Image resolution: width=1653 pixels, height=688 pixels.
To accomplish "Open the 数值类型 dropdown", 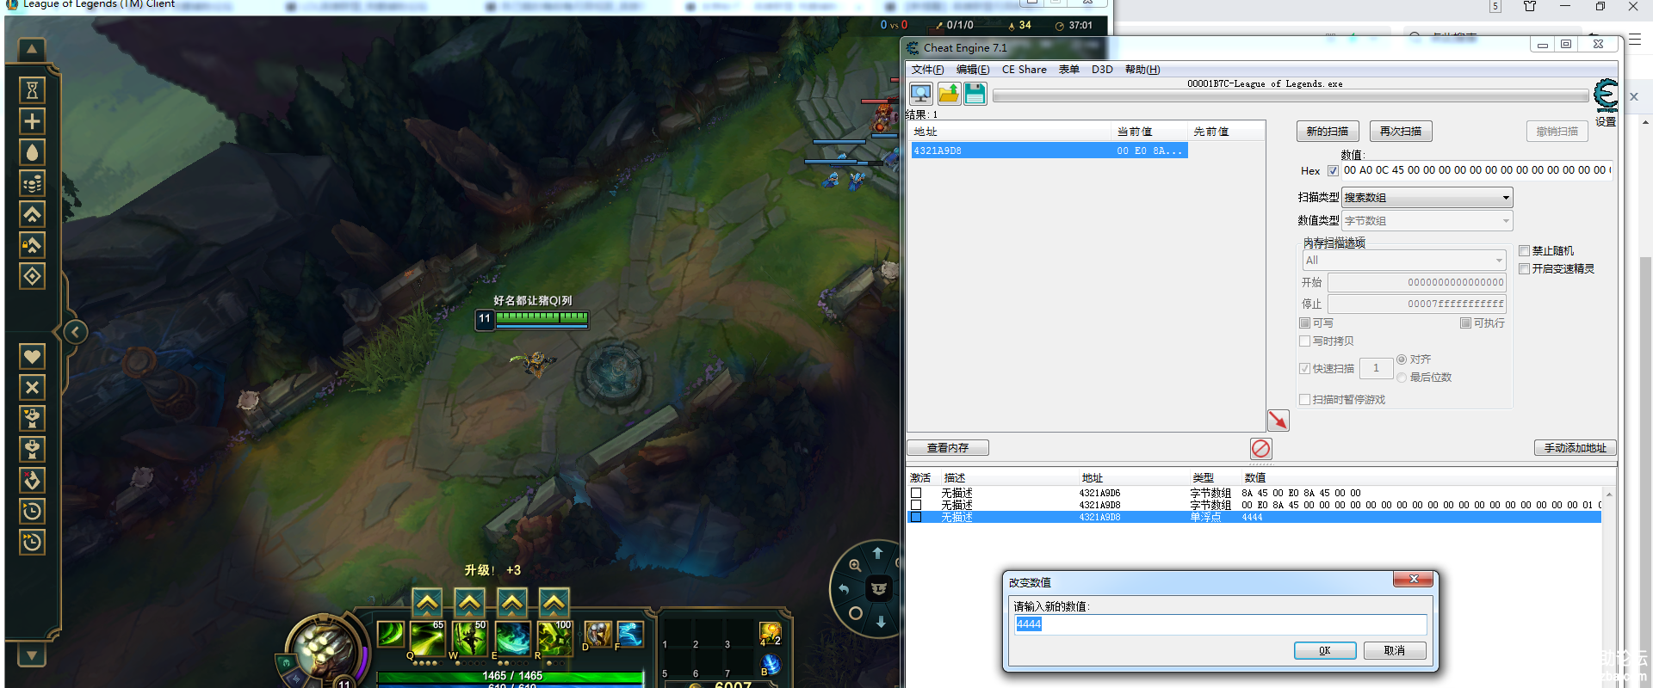I will (x=1427, y=221).
